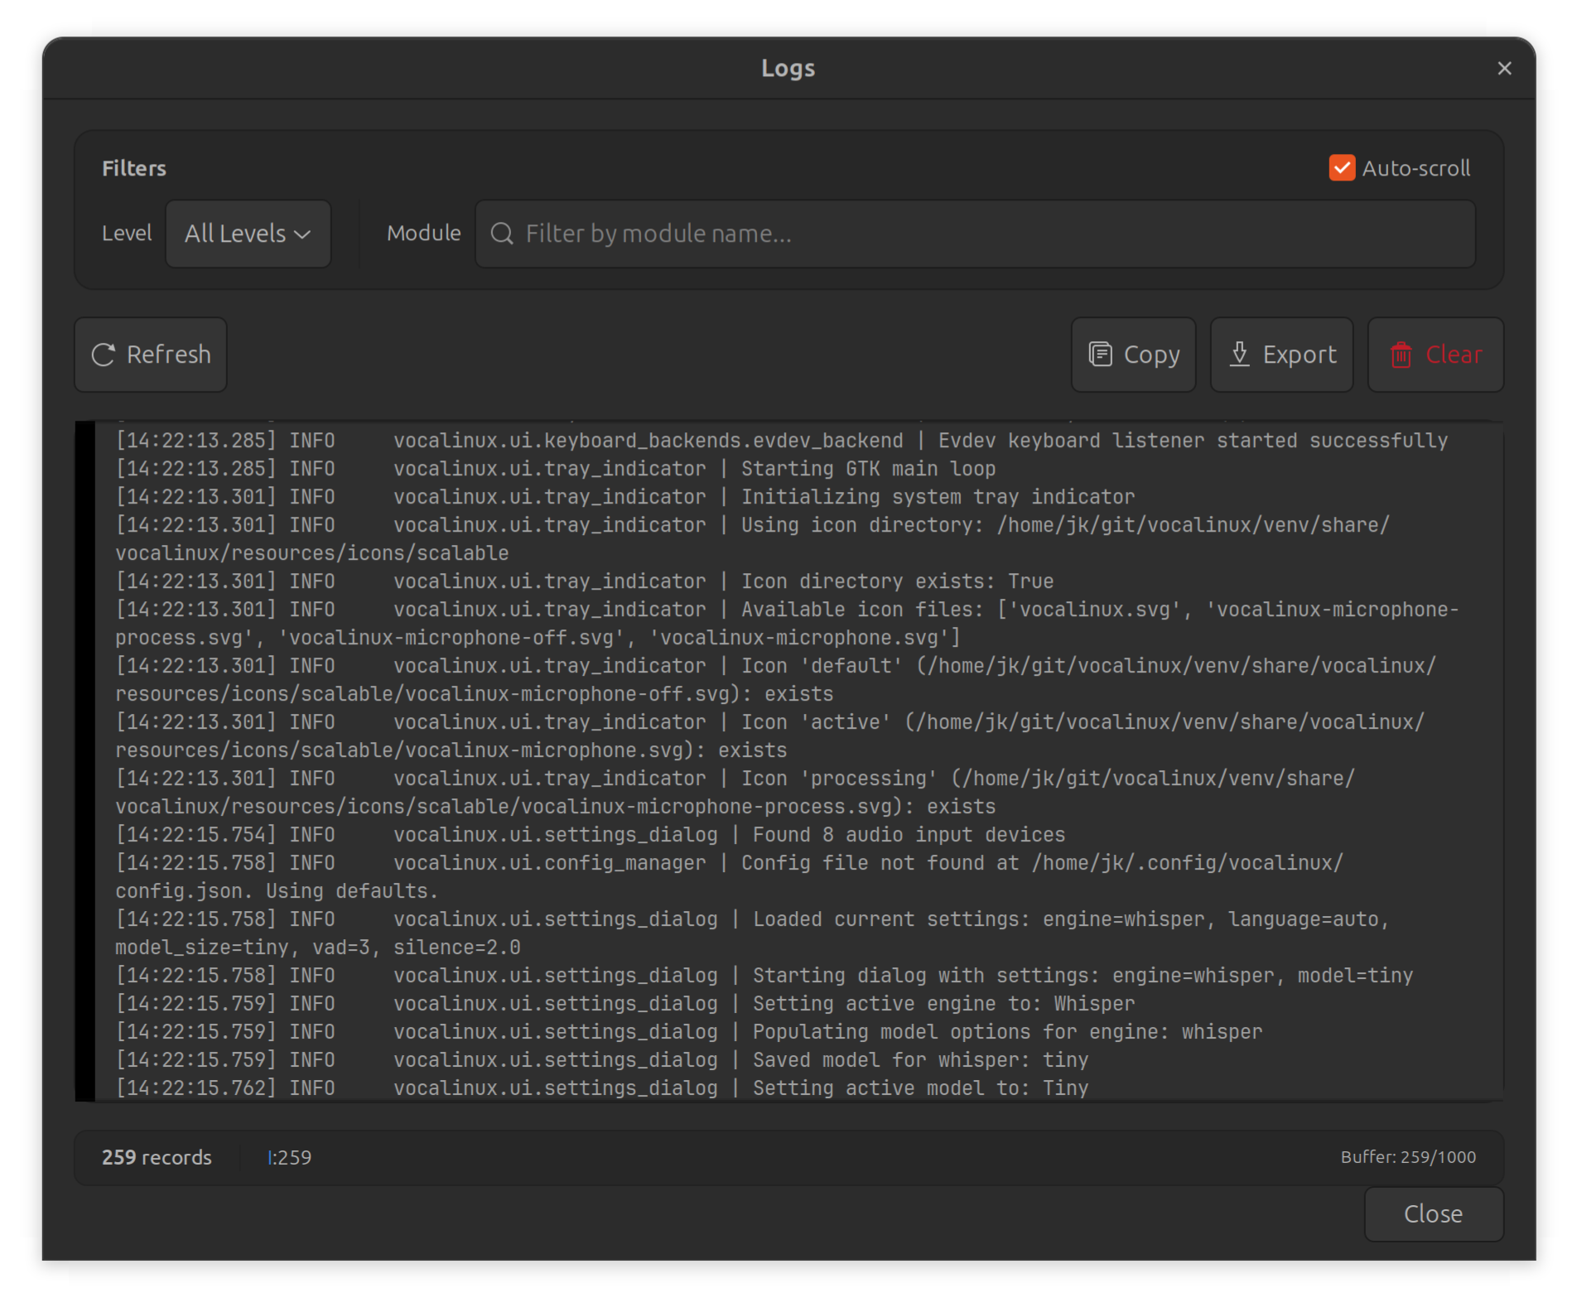The width and height of the screenshot is (1577, 1307).
Task: Focus the Filter by module name field
Action: point(975,234)
